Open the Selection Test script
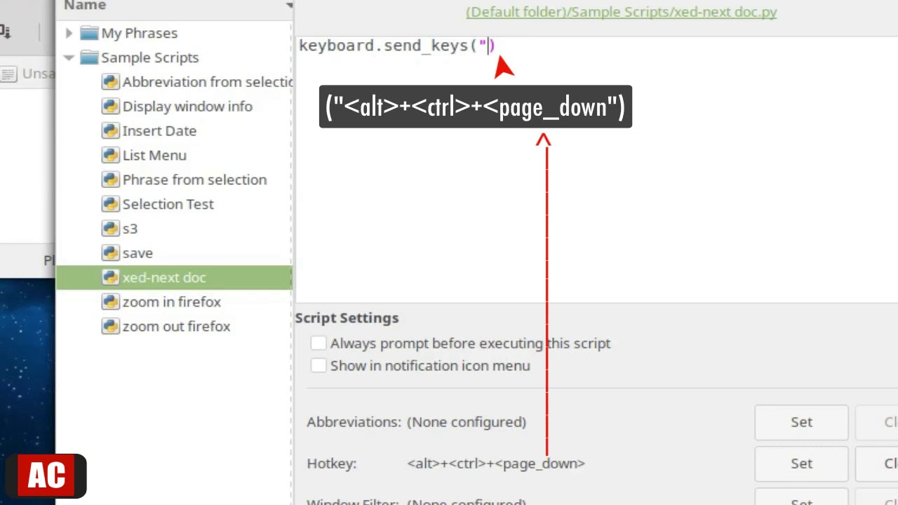 pos(168,204)
